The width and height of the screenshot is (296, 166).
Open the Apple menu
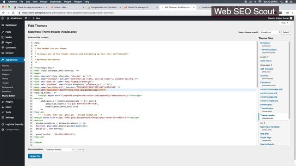point(4,2)
